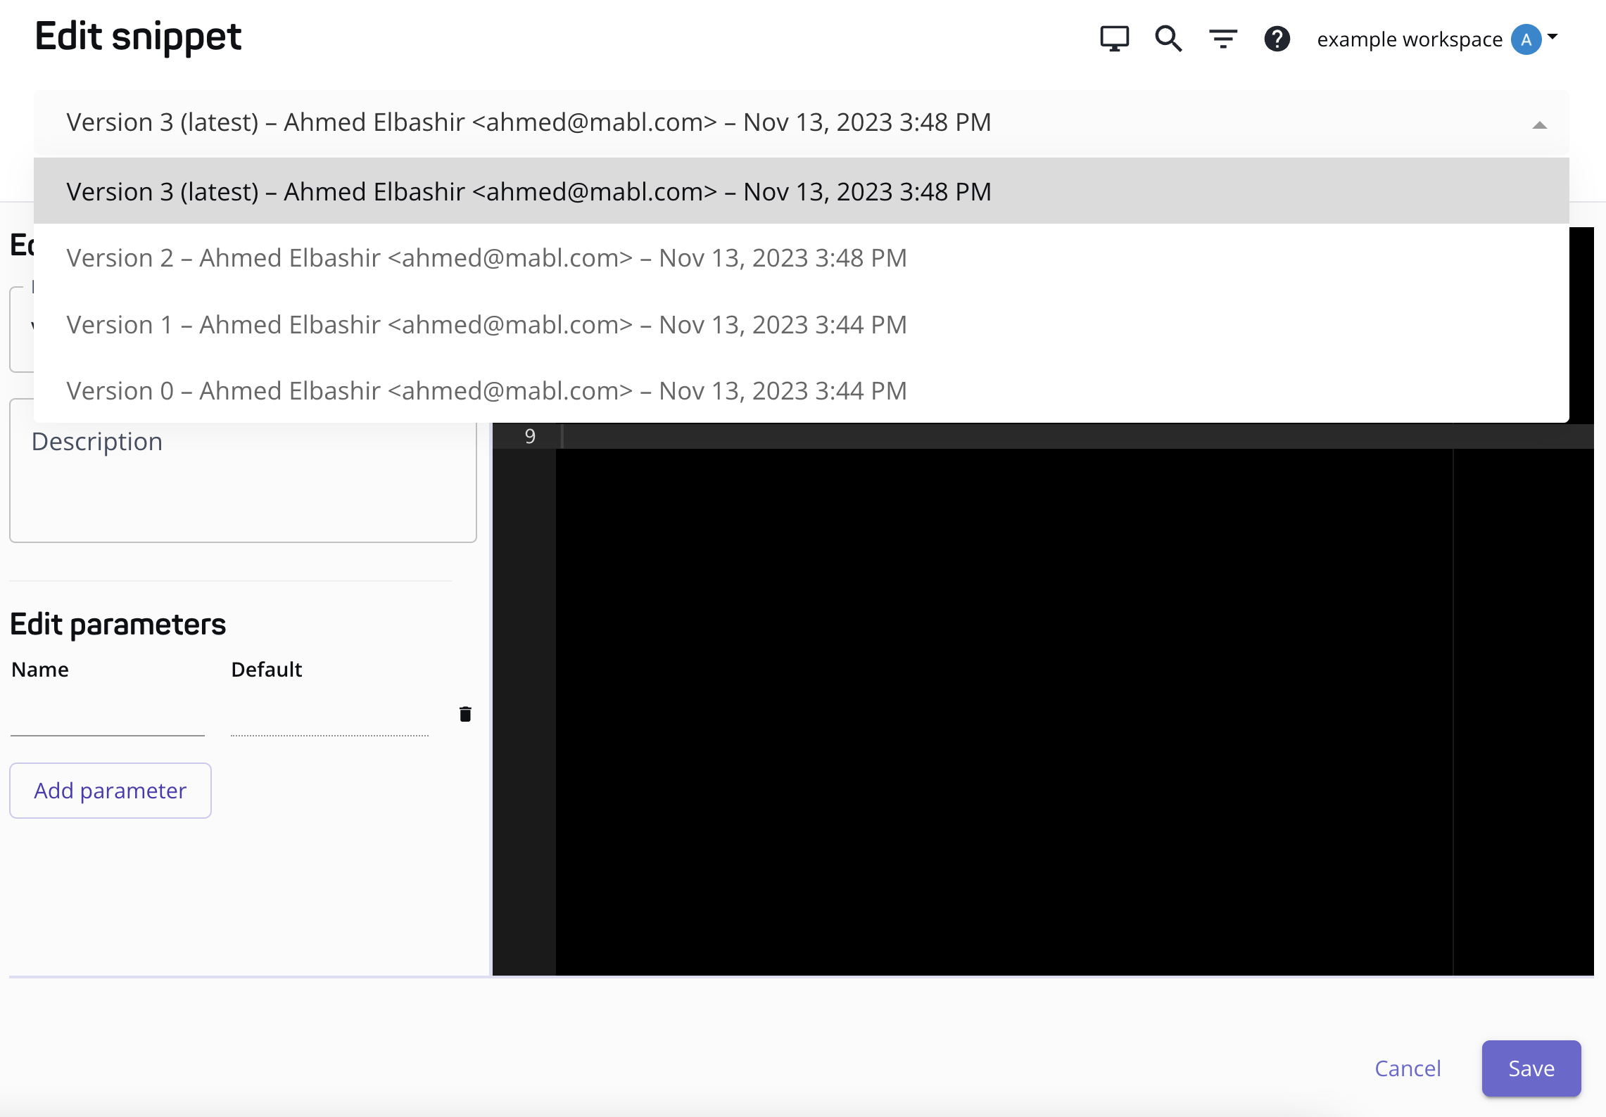This screenshot has height=1117, width=1606.
Task: Open help via question mark icon
Action: point(1277,39)
